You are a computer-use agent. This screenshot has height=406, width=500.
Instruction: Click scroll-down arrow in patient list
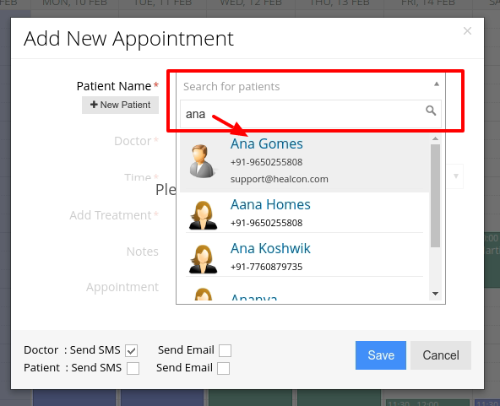point(435,294)
